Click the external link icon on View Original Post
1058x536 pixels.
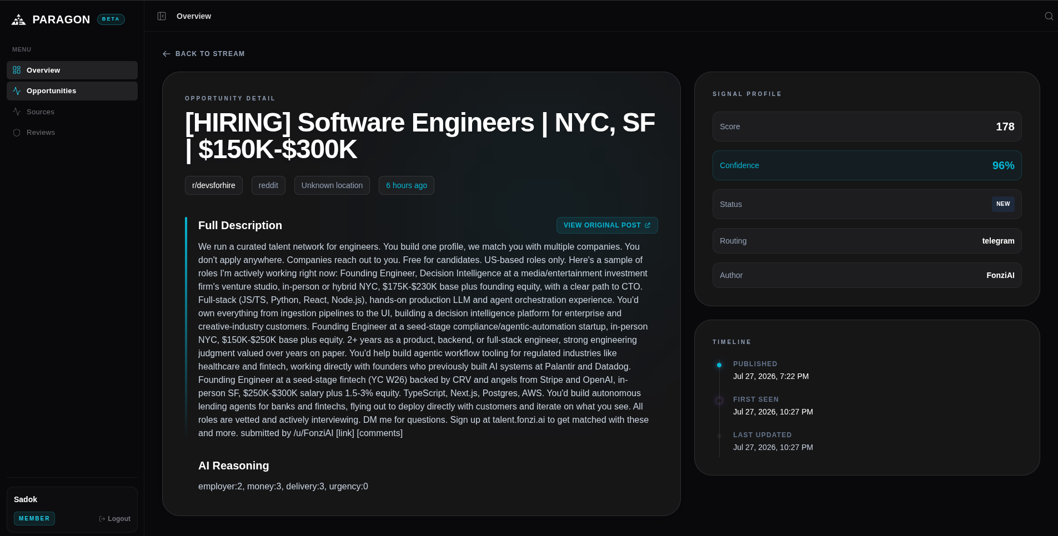point(647,225)
